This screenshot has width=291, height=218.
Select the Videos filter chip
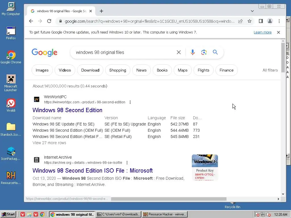[65, 70]
